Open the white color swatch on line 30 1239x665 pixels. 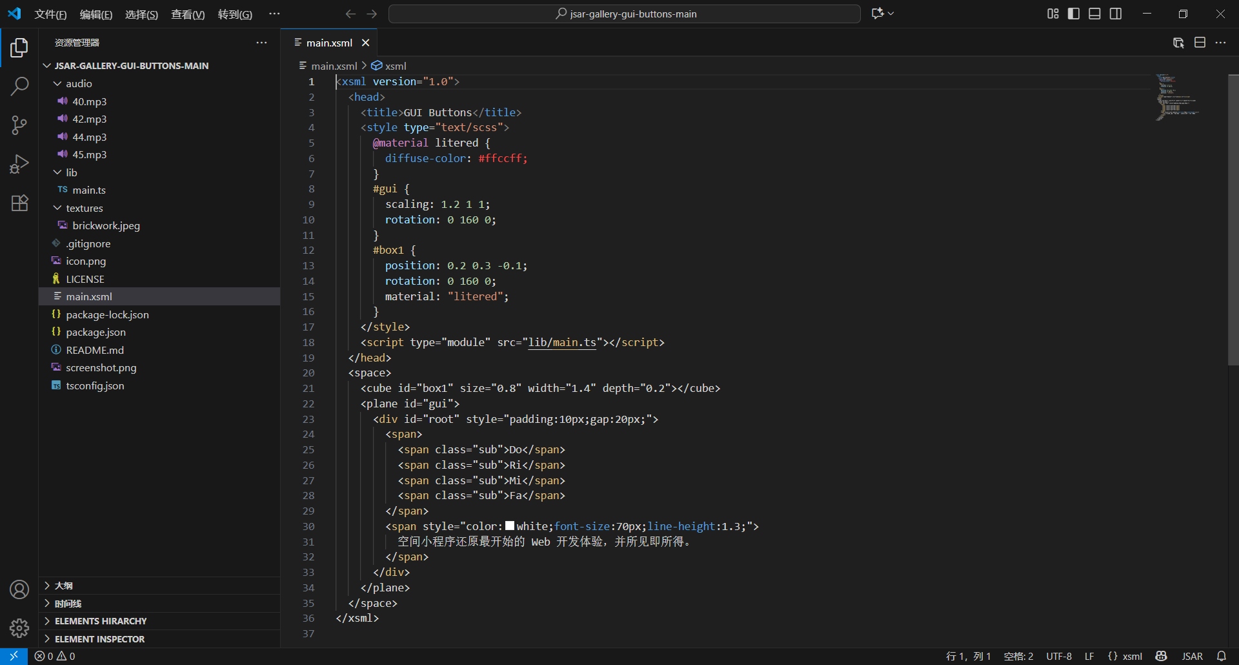(x=510, y=526)
